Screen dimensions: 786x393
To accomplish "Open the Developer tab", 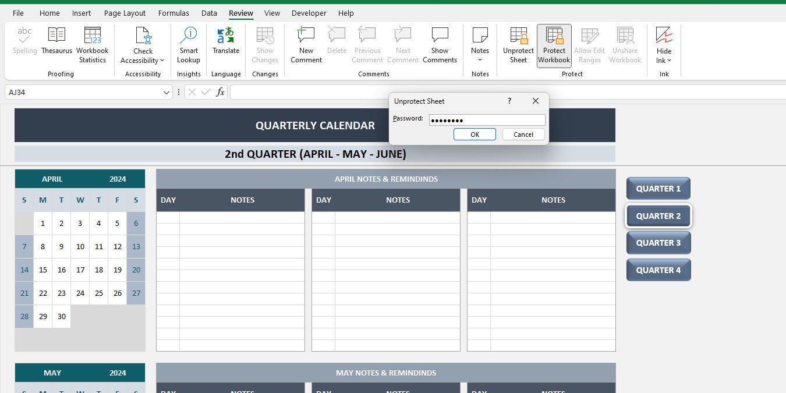I will [309, 13].
